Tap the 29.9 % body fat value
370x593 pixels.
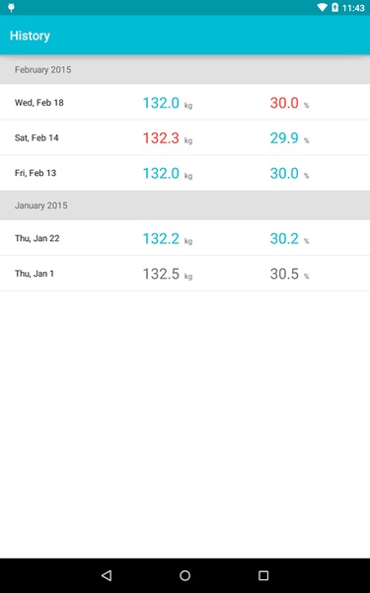click(x=289, y=138)
